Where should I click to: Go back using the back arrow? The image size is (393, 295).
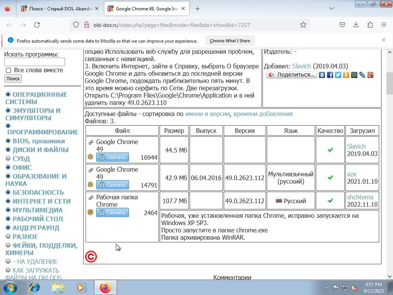point(9,25)
